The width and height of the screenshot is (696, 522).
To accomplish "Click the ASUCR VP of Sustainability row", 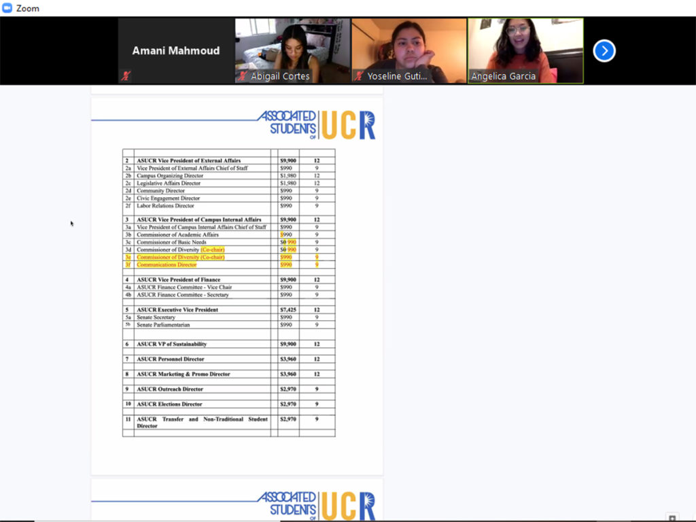I will [x=171, y=345].
